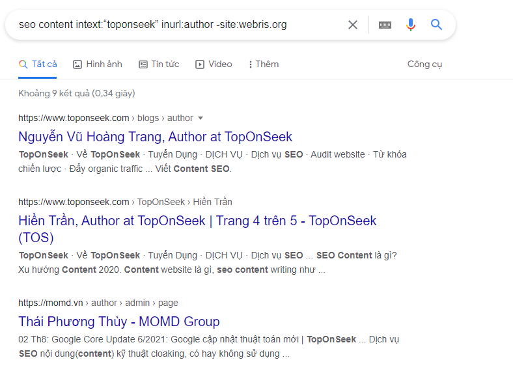
Task: Click the image icon beside Hình ảnh
Action: 77,64
